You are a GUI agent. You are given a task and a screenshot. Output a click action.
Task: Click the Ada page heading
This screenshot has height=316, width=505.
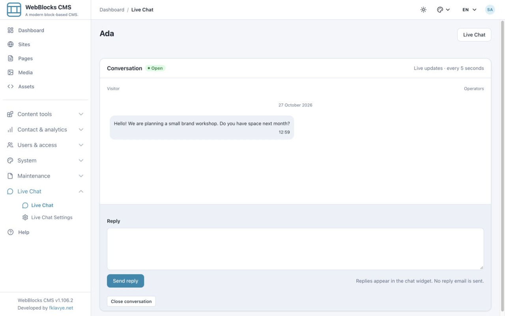pyautogui.click(x=107, y=34)
